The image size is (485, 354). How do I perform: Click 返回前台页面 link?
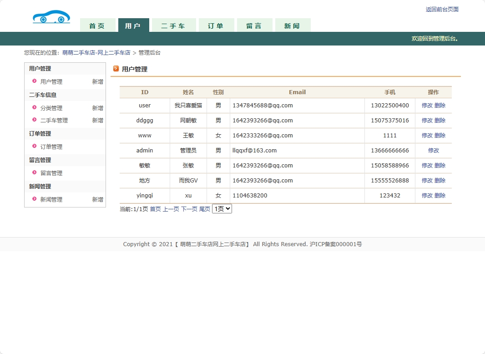[442, 10]
